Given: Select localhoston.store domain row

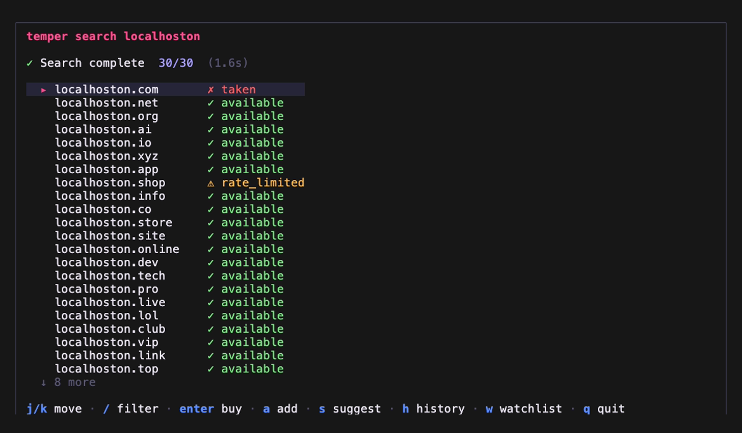Looking at the screenshot, I should coord(165,223).
